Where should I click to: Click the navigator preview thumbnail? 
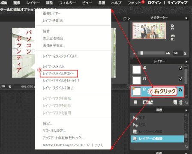click(149, 31)
